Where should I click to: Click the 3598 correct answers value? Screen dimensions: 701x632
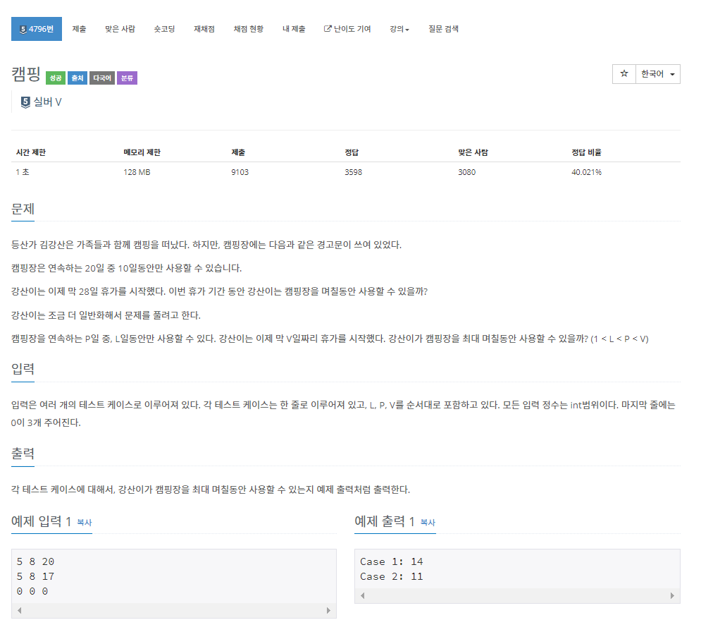(x=353, y=172)
